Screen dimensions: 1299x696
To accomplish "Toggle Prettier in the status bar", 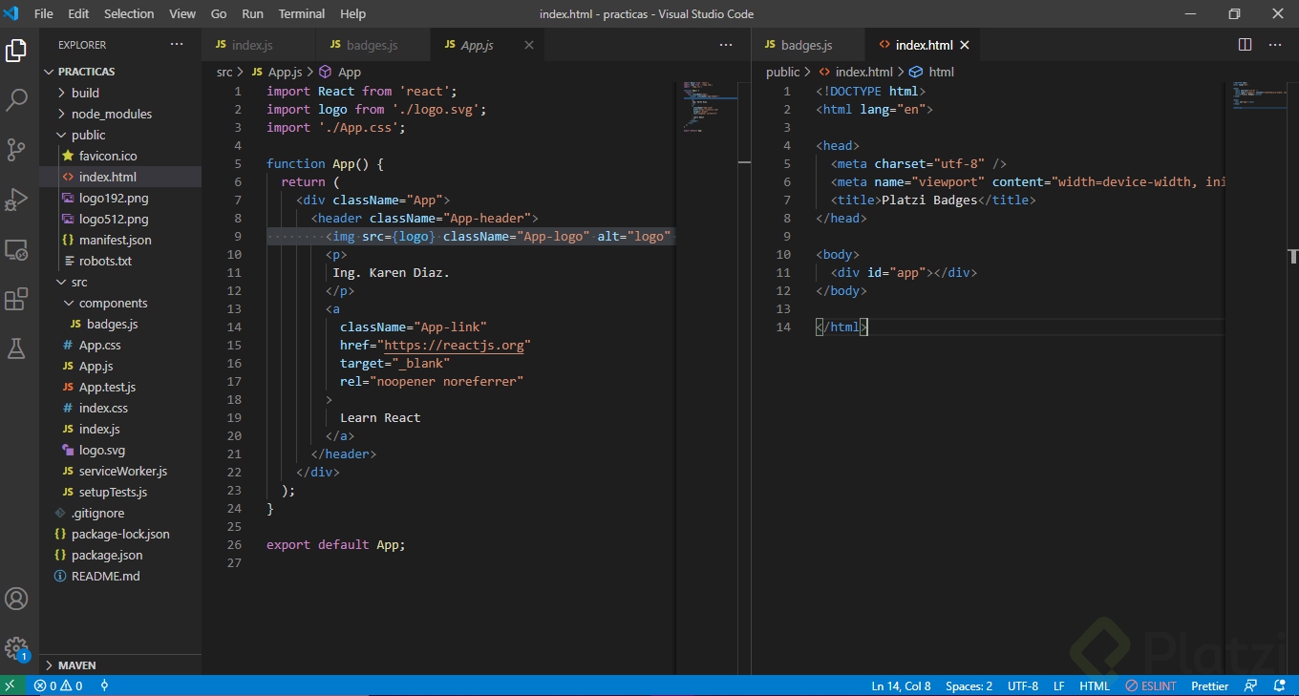I will point(1210,685).
